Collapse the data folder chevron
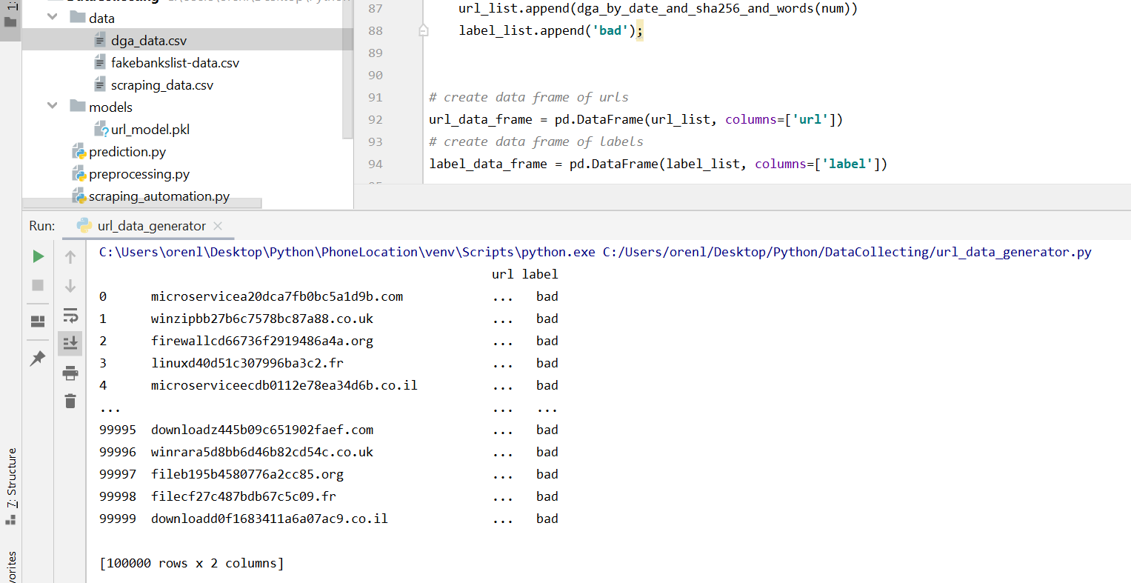The width and height of the screenshot is (1131, 583). pyautogui.click(x=53, y=17)
